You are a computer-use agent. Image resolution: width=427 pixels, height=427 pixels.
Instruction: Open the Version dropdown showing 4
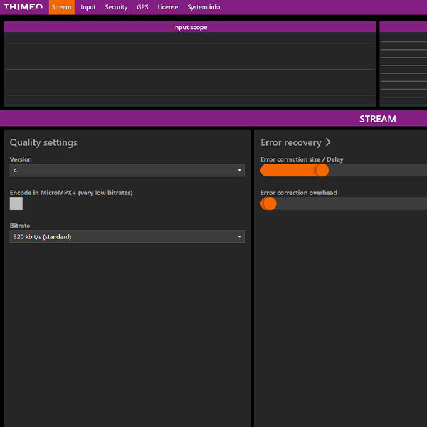(127, 171)
